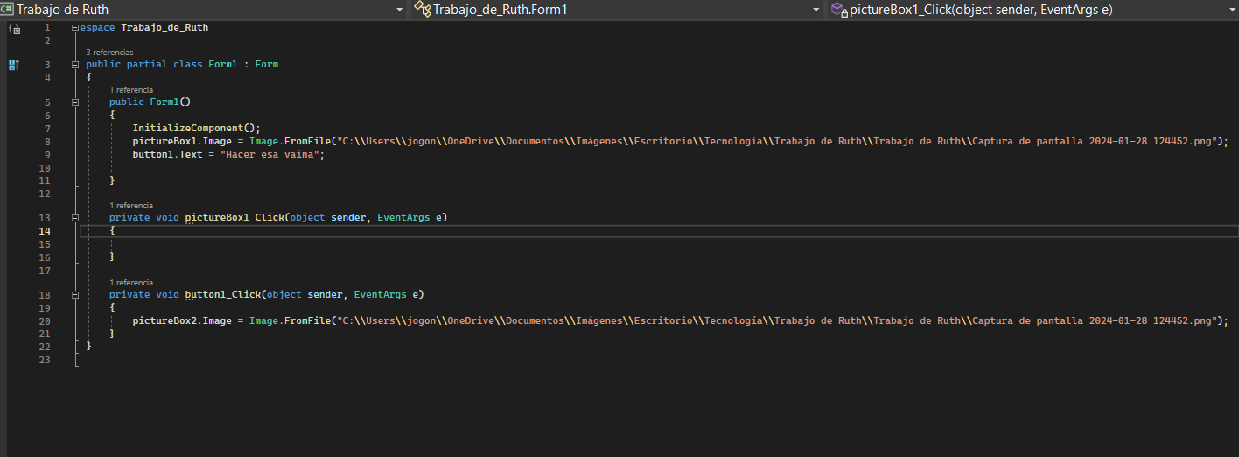Click the class icon beside Trabajo_de_Ruth.Form1

tap(423, 10)
